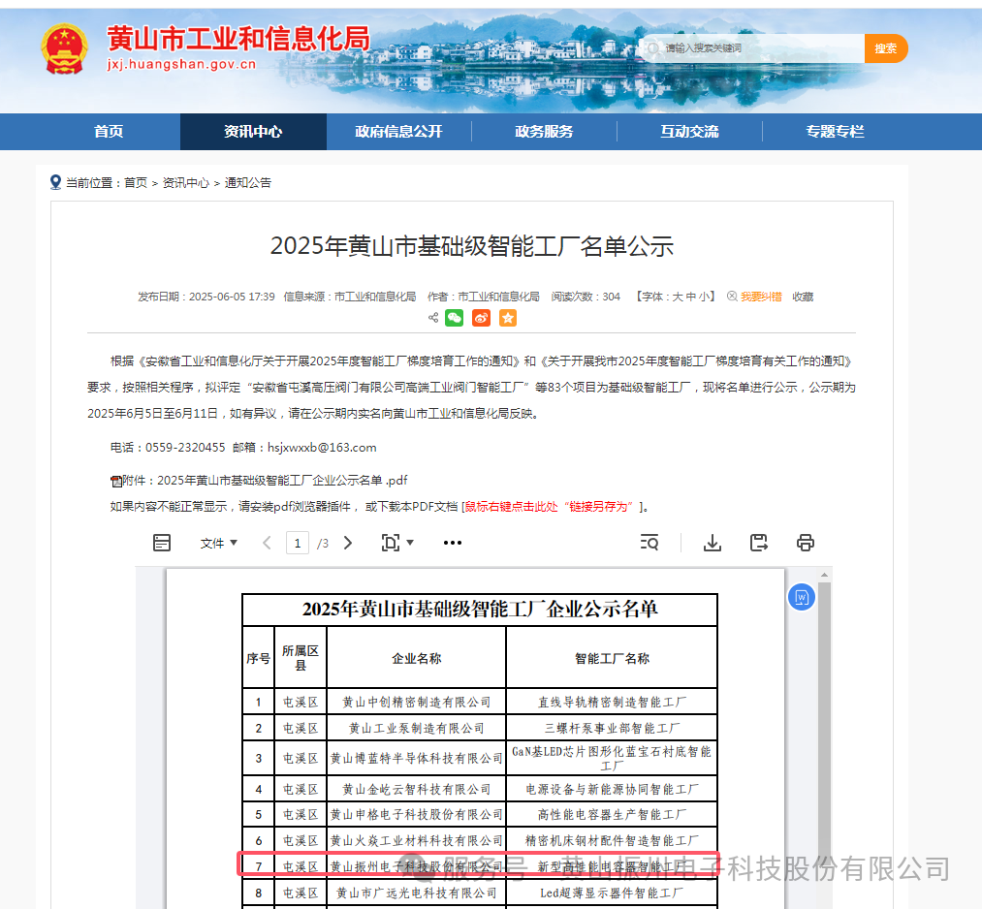Screen dimensions: 982x909
Task: Click the page number field showing 1
Action: click(298, 543)
